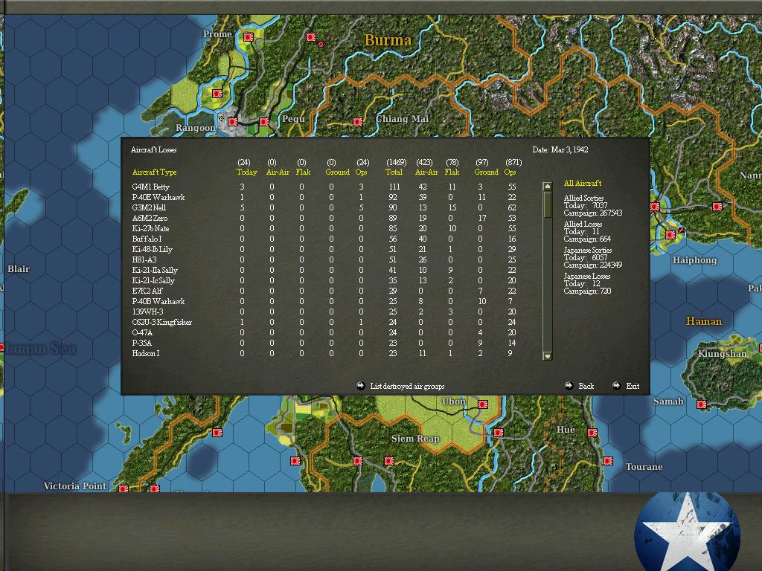The height and width of the screenshot is (571, 762).
Task: Sort by Ops header under (24)
Action: click(361, 172)
